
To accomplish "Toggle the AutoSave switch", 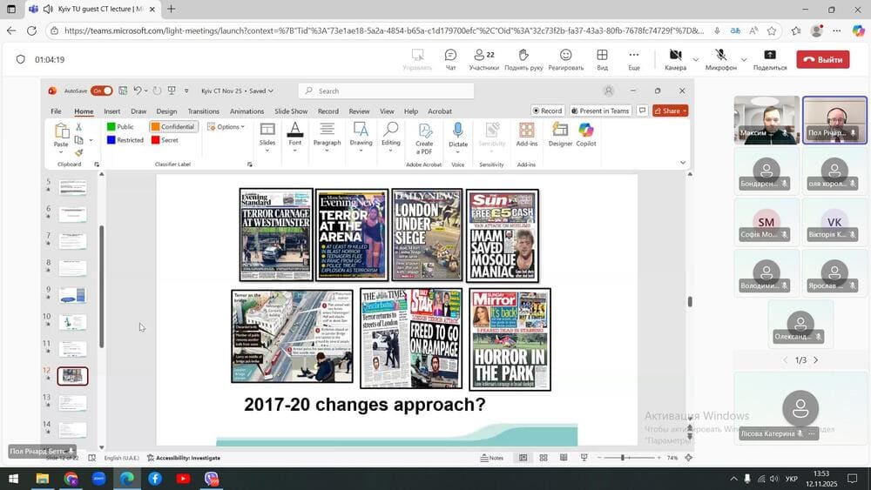I will point(101,91).
